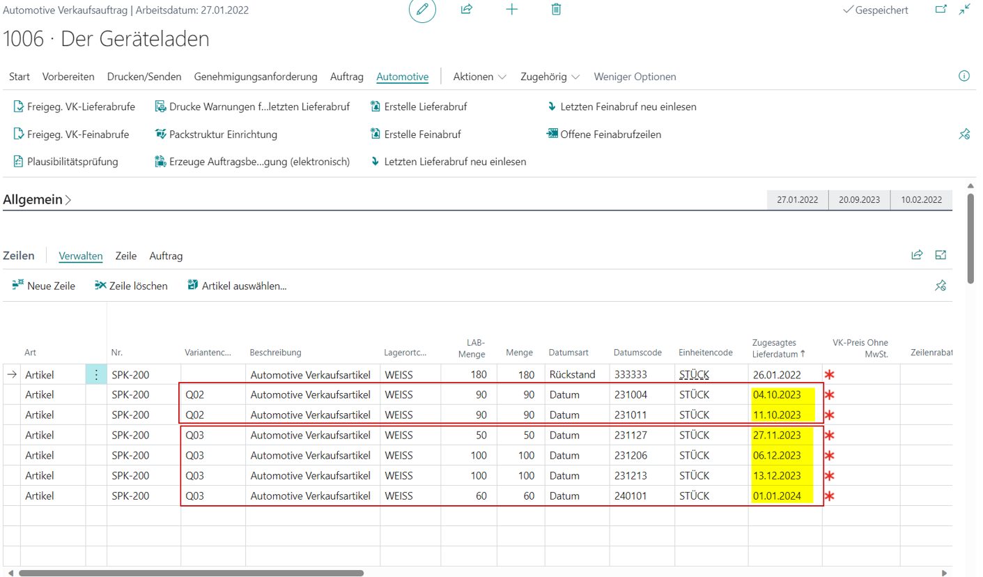Open row options three-dot menu
983x577 pixels.
pyautogui.click(x=96, y=374)
